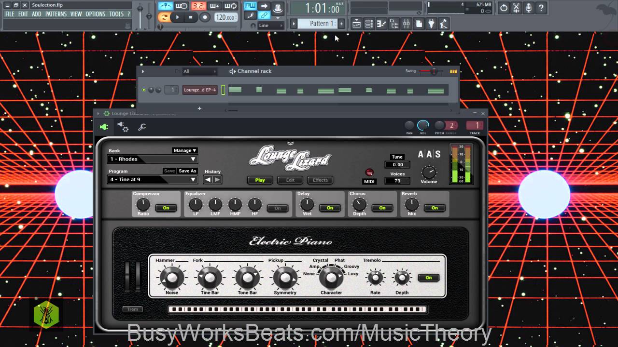Open the VIEW menu
The height and width of the screenshot is (347, 618).
pos(76,14)
